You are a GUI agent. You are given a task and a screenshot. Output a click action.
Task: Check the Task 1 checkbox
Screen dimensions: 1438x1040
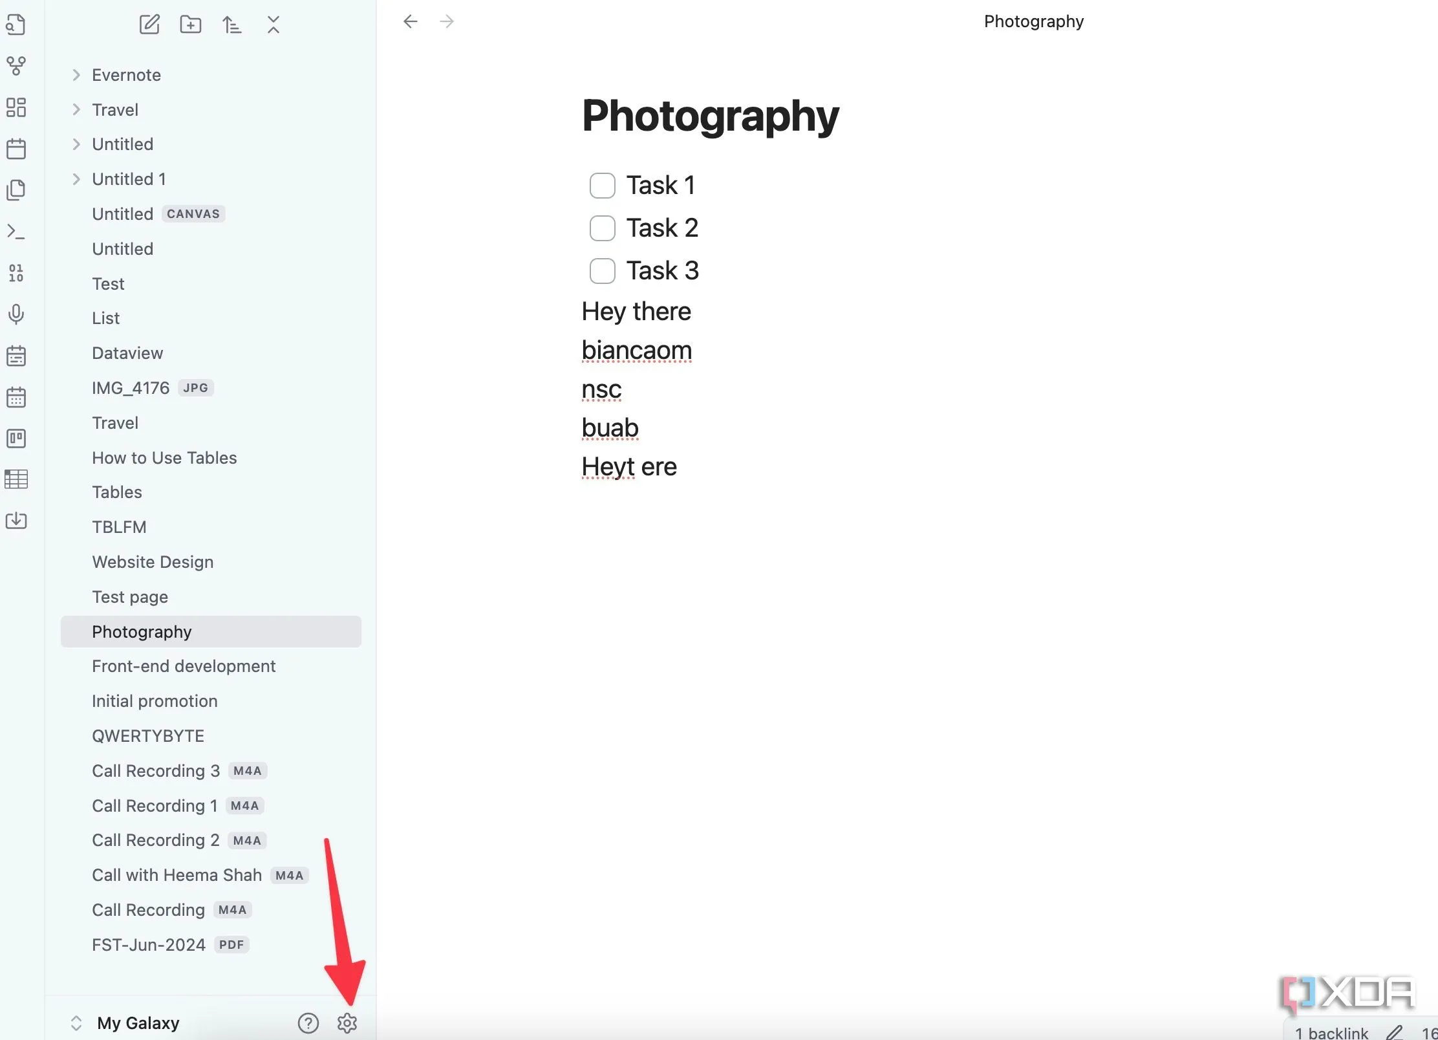pos(602,186)
